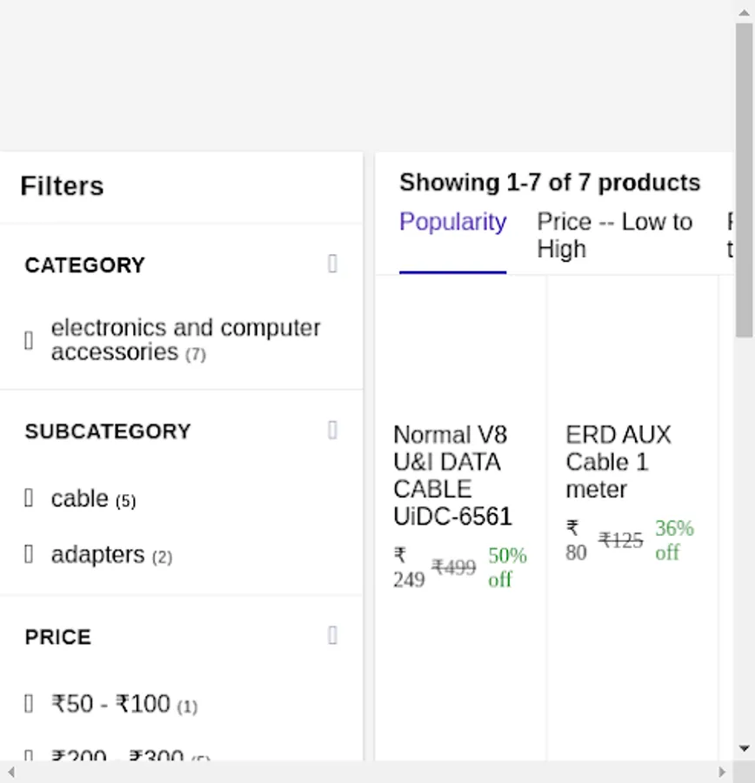Collapse the CATEGORY filter section
The image size is (755, 783).
(x=332, y=264)
